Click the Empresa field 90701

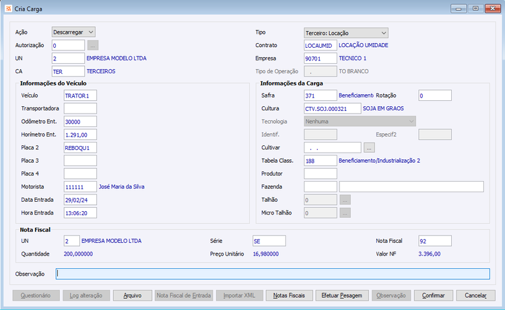[321, 59]
